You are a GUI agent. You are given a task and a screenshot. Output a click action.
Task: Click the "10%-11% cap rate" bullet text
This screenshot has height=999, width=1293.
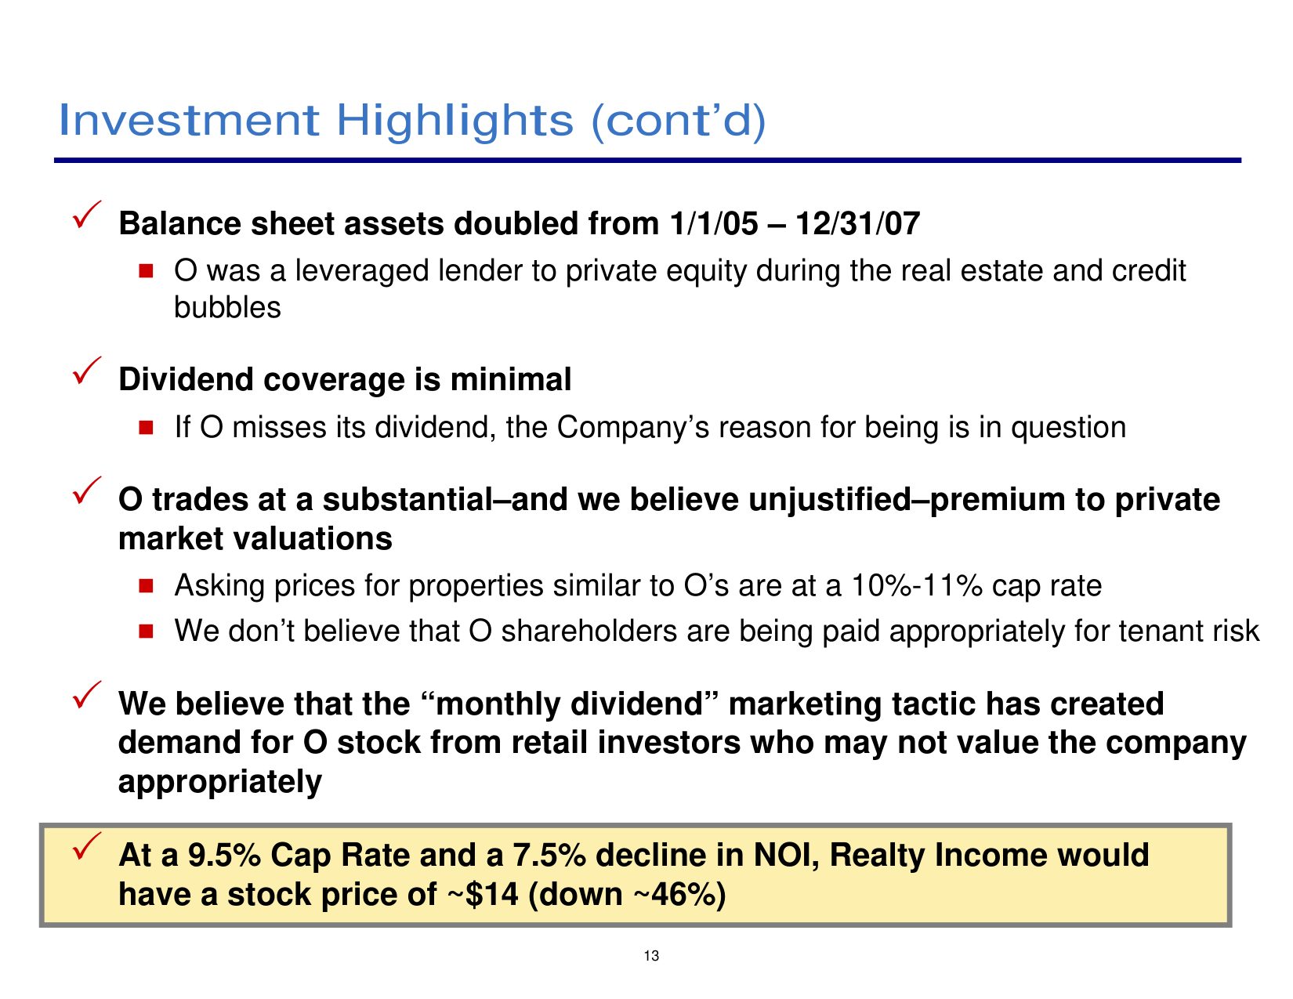[638, 586]
